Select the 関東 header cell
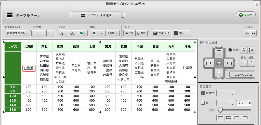The height and width of the screenshot is (125, 261). pyautogui.click(x=60, y=47)
